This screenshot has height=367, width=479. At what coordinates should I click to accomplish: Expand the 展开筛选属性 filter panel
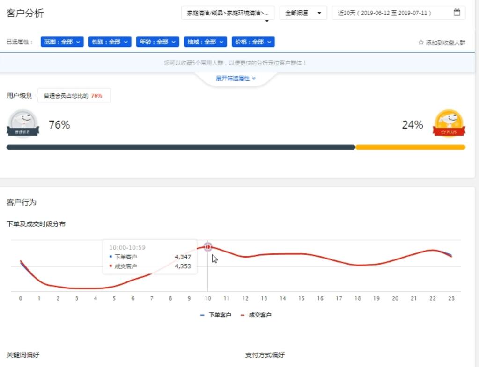236,79
